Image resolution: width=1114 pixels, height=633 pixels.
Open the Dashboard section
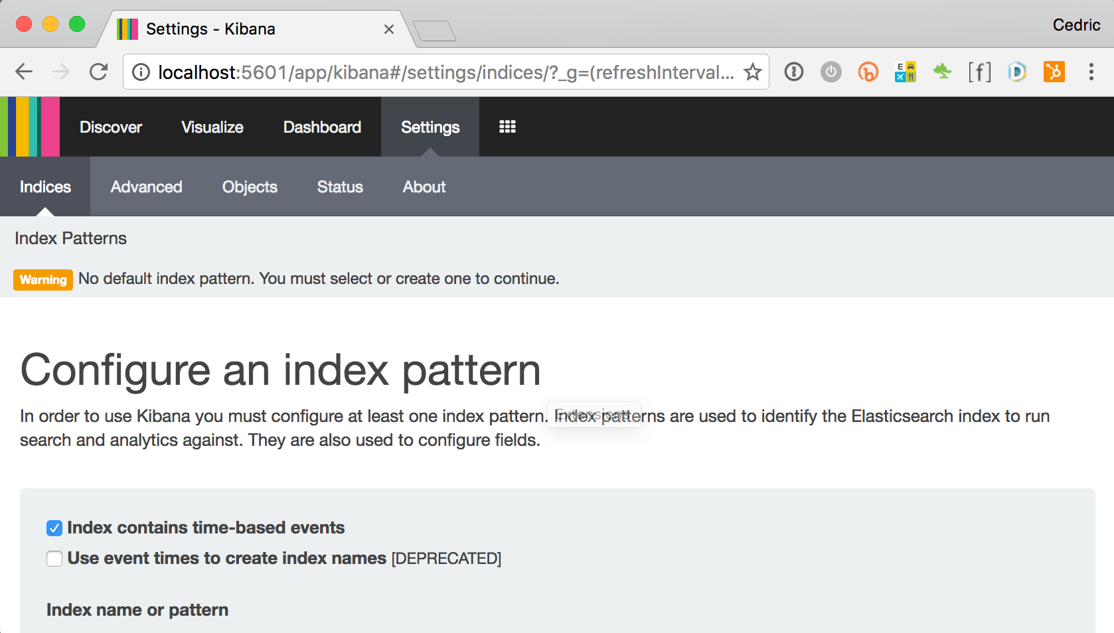[322, 127]
